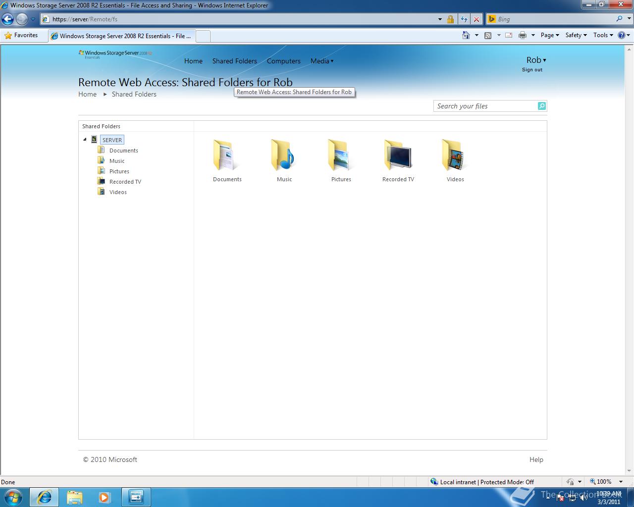Image resolution: width=634 pixels, height=507 pixels.
Task: Select Recorded TV in the folder tree
Action: [x=125, y=182]
